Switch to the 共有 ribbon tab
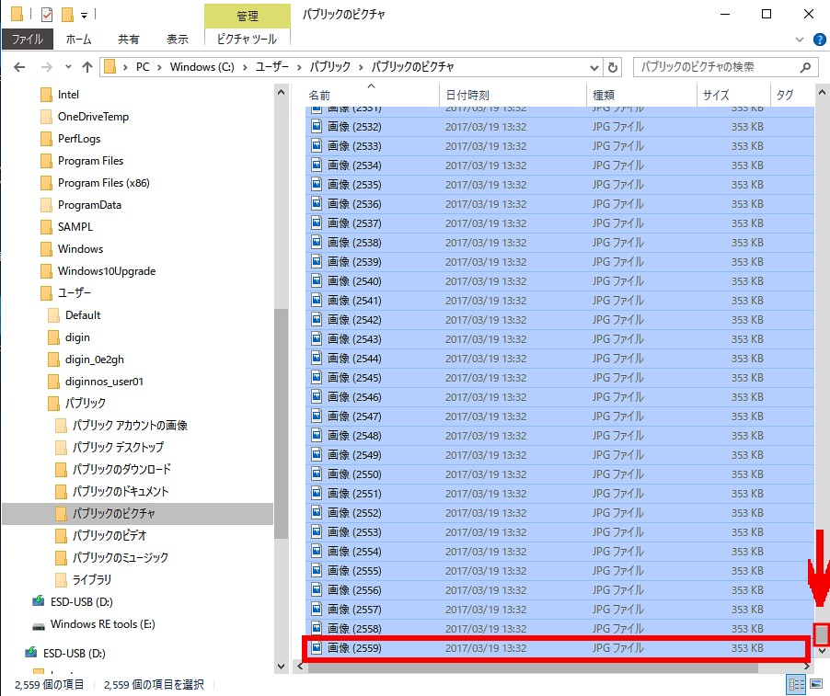Image resolution: width=830 pixels, height=696 pixels. point(128,40)
